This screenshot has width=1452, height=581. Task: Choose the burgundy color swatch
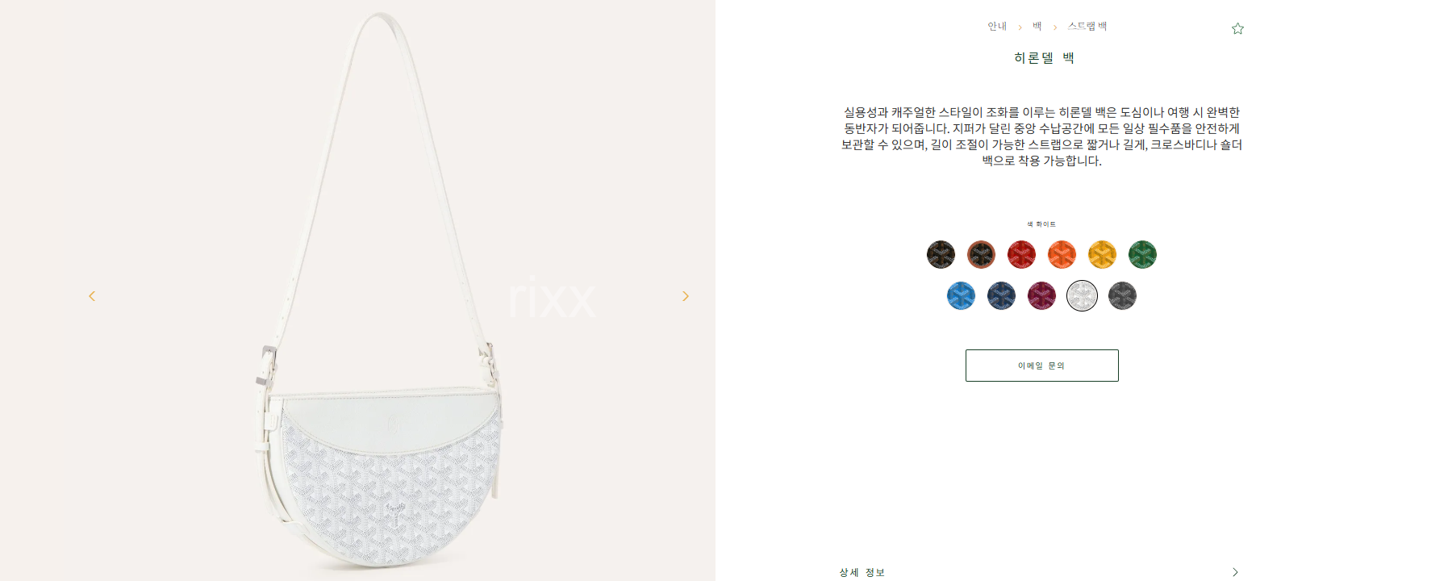coord(1041,296)
